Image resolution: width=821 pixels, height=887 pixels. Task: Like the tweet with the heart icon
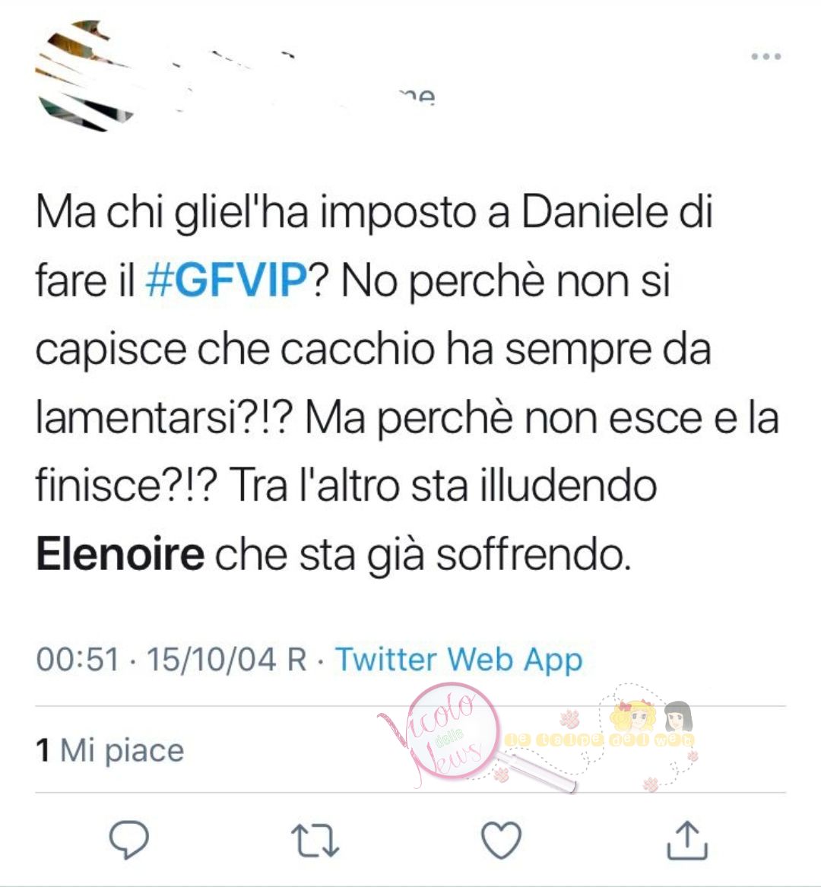pyautogui.click(x=501, y=840)
